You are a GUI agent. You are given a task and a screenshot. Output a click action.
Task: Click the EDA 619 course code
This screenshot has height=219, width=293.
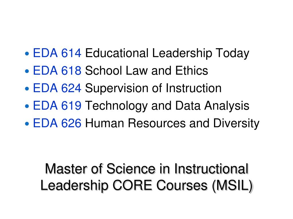point(57,106)
